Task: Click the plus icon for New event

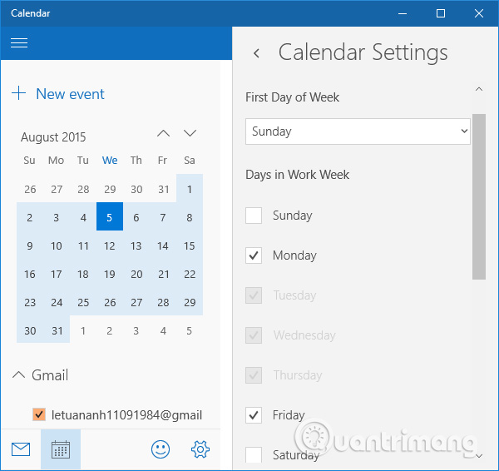Action: pyautogui.click(x=19, y=93)
